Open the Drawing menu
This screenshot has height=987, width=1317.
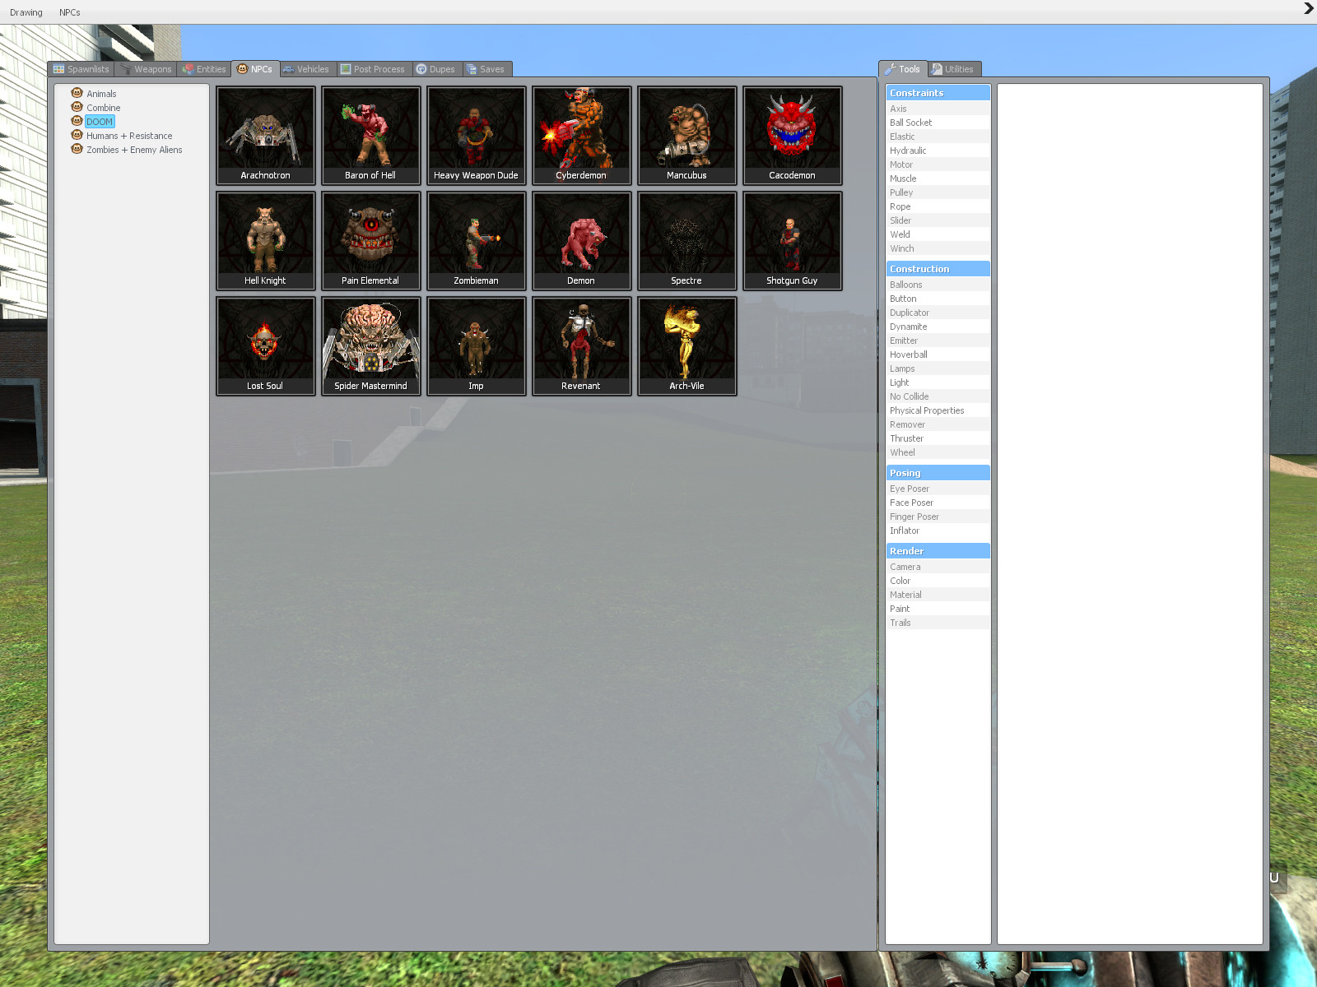[x=26, y=12]
